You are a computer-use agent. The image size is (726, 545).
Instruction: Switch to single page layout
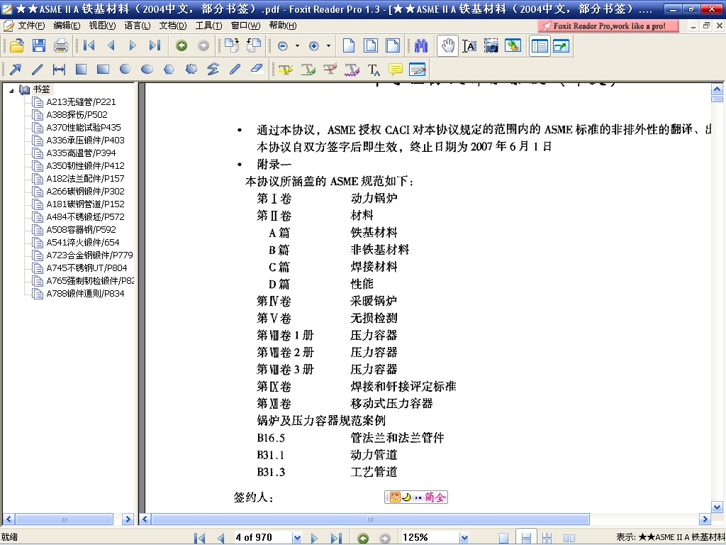tap(504, 538)
